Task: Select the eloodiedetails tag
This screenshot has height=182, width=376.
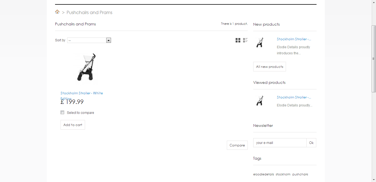Action: [x=263, y=174]
